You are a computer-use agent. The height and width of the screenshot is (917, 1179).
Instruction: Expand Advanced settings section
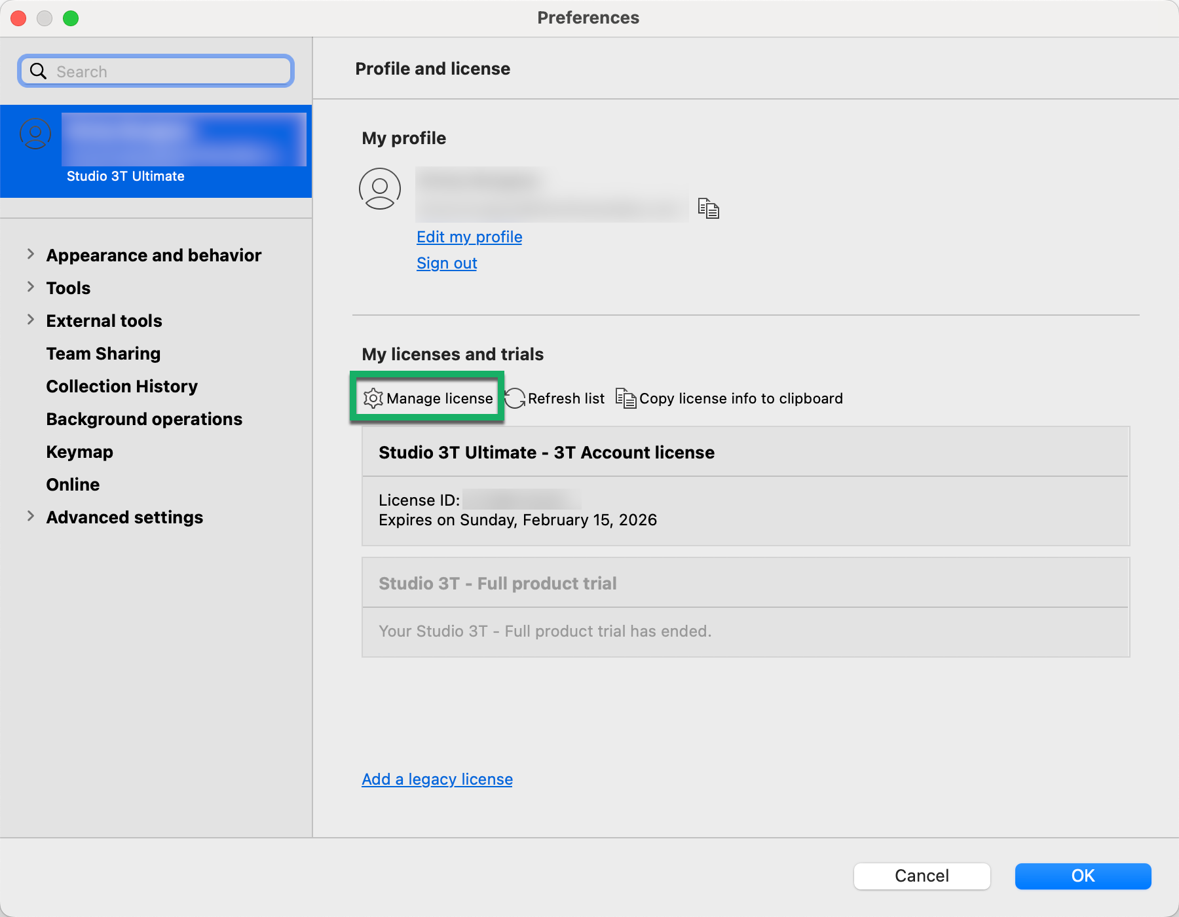[x=31, y=516]
